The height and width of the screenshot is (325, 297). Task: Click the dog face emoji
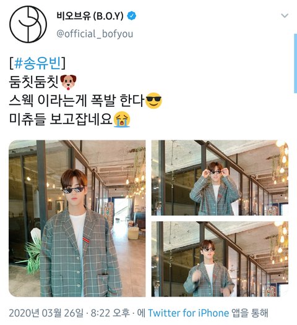(x=68, y=82)
